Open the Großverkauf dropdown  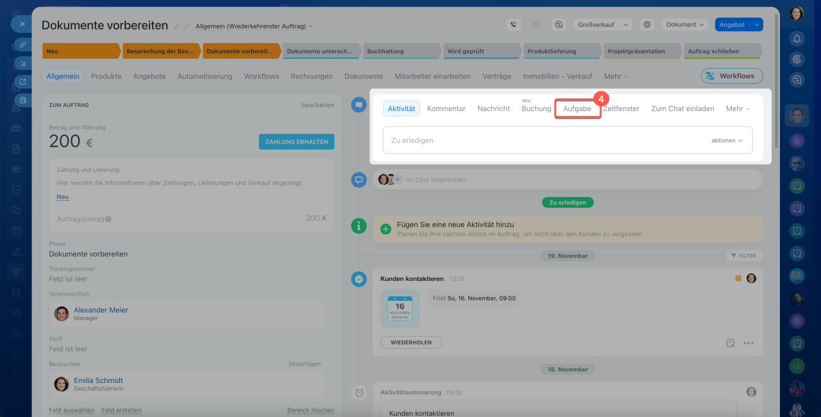(x=603, y=24)
